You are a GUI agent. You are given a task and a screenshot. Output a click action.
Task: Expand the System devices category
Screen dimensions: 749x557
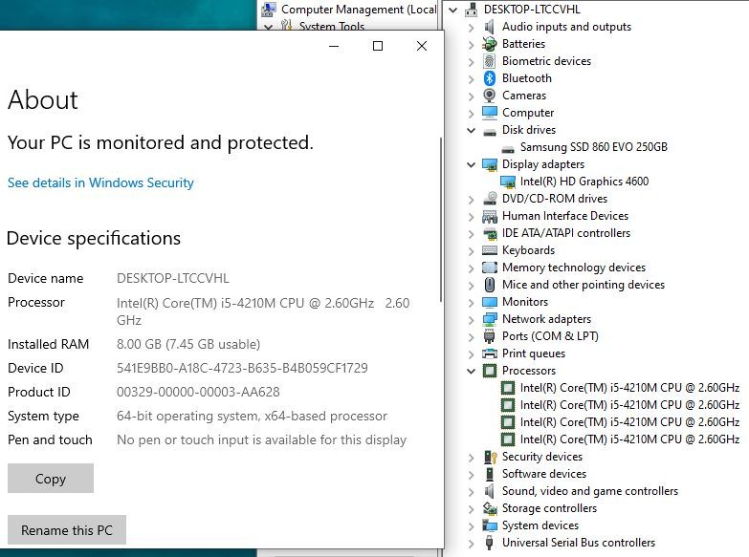(471, 526)
